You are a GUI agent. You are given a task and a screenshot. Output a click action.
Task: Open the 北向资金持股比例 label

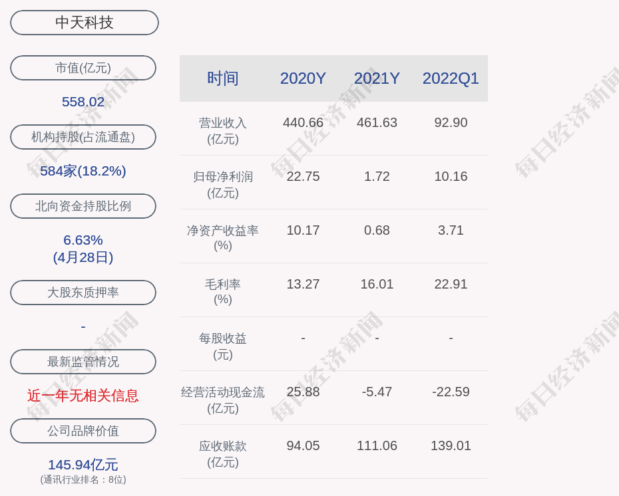(83, 206)
